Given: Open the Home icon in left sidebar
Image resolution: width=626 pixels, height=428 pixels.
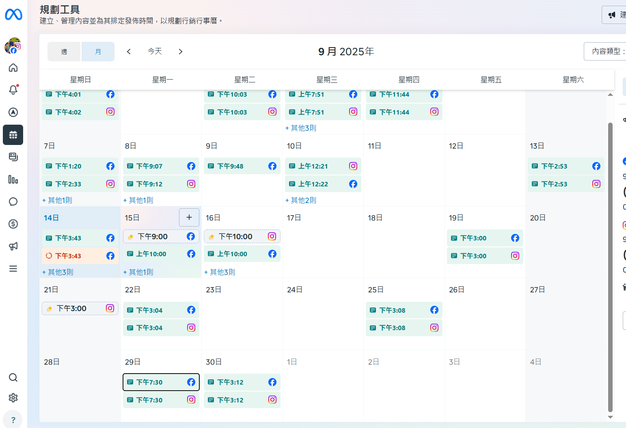Looking at the screenshot, I should (x=13, y=68).
